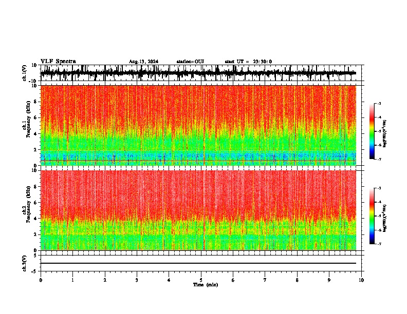Click the time axis tick label "1"
The height and width of the screenshot is (314, 407).
point(72,280)
